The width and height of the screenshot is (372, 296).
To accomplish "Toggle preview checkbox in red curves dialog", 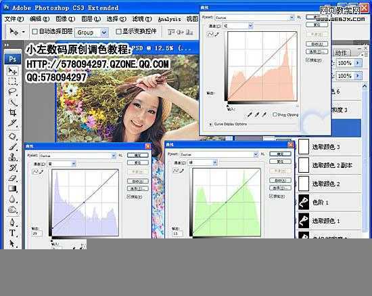I will pos(308,60).
